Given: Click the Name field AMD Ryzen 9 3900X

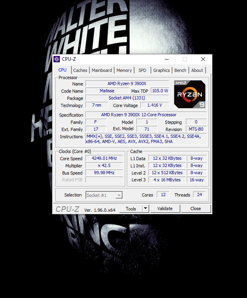Looking at the screenshot, I should 127,83.
